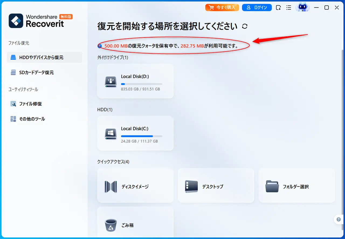Click the disk image icon
The image size is (345, 239).
[x=111, y=187]
